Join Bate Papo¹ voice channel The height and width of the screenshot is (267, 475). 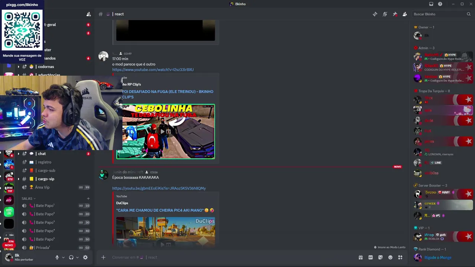point(56,206)
